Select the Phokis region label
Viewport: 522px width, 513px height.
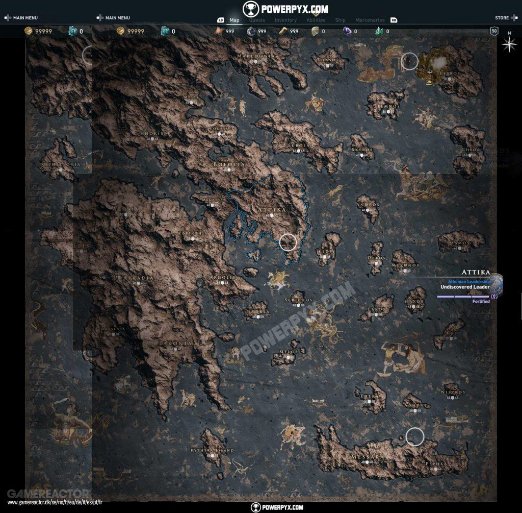pos(152,133)
